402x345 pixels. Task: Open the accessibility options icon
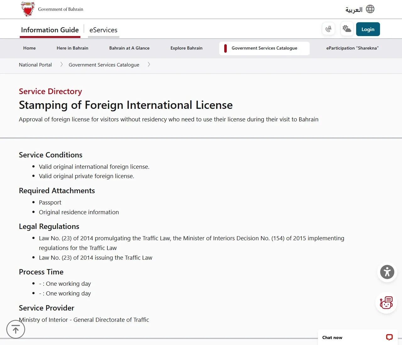tap(387, 272)
